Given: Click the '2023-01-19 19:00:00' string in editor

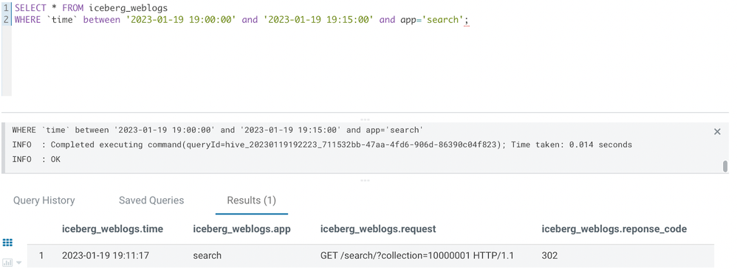Looking at the screenshot, I should click(181, 20).
